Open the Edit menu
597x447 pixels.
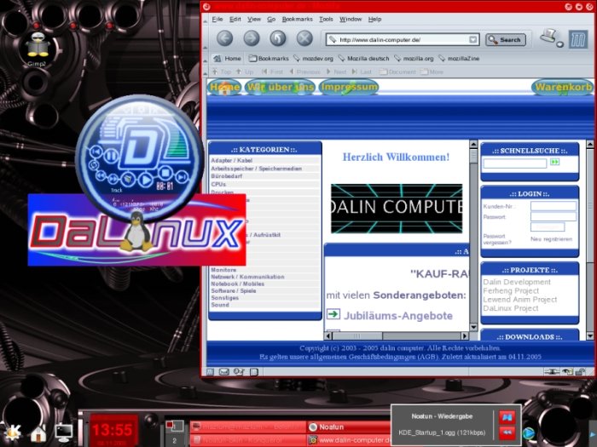(235, 19)
